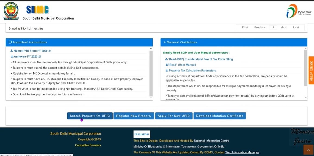Click Apply For New UPIC button

click(174, 116)
